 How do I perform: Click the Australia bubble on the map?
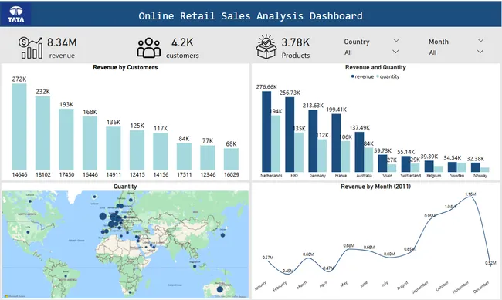[x=219, y=289]
